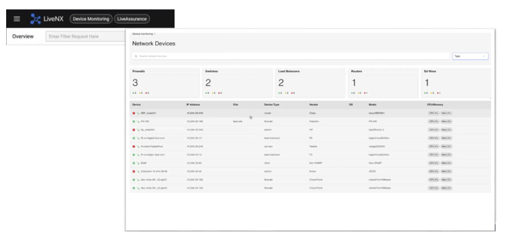Open the hp_switch01 device name
This screenshot has height=243, width=507.
coord(148,130)
